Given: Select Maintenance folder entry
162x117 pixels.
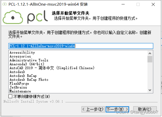Looking at the screenshot, I should point(20,91).
